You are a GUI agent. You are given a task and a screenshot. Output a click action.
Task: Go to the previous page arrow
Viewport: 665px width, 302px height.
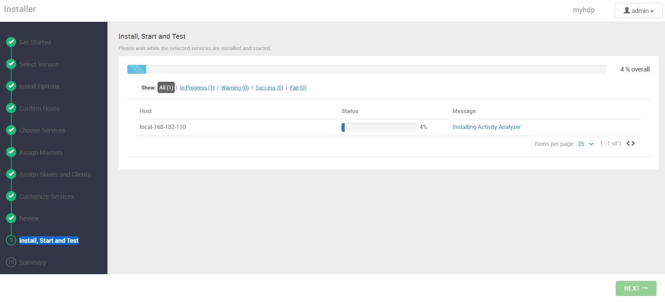[628, 143]
